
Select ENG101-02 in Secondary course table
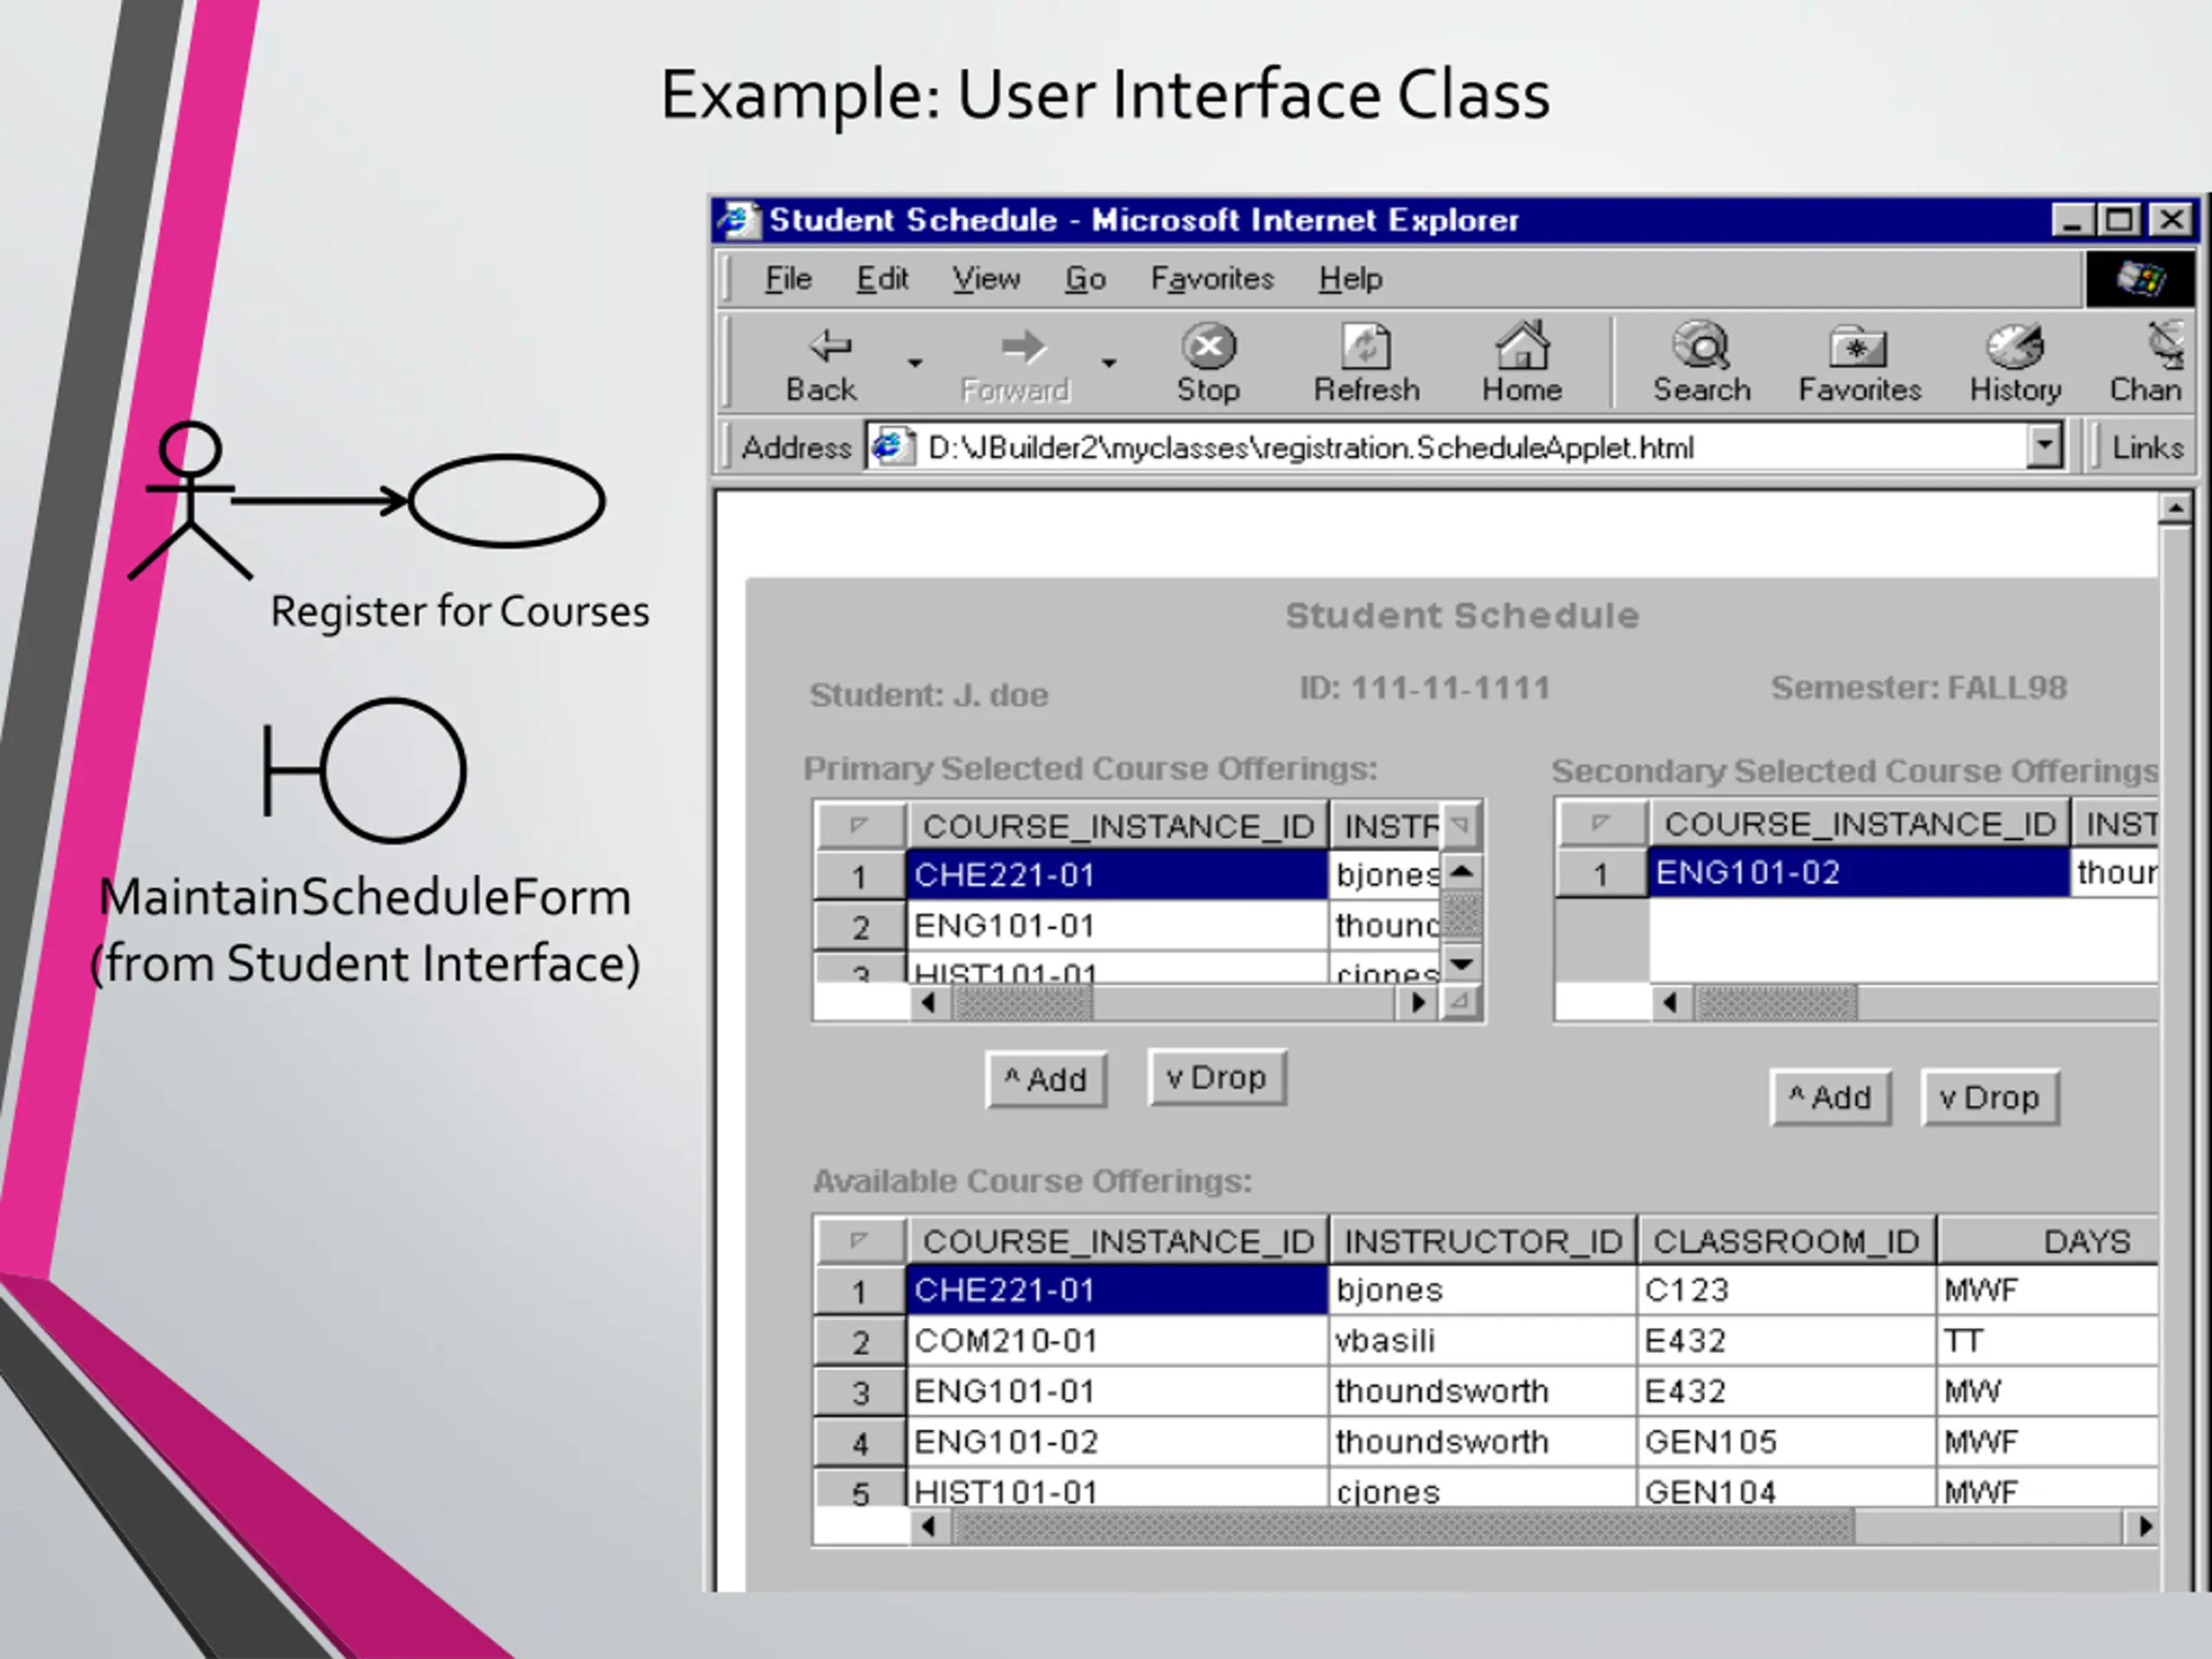(1858, 873)
